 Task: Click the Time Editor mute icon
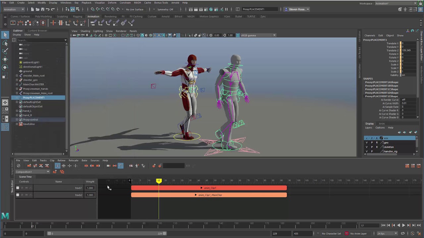[19, 166]
